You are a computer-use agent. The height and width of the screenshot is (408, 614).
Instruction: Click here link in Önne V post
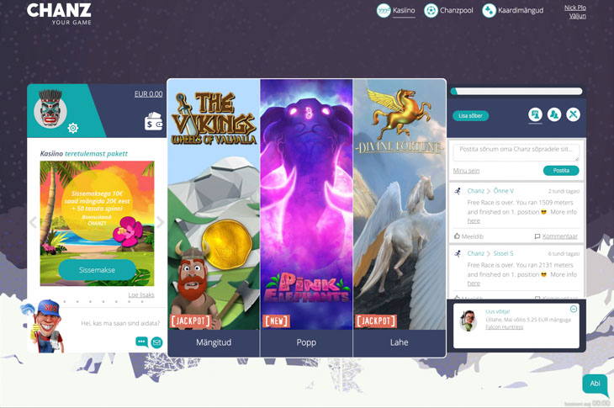click(474, 221)
